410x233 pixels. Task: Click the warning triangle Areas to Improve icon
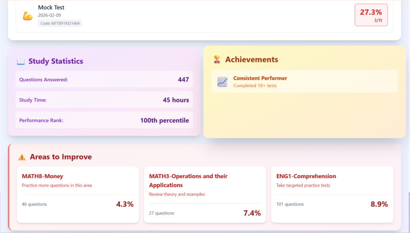(x=22, y=157)
